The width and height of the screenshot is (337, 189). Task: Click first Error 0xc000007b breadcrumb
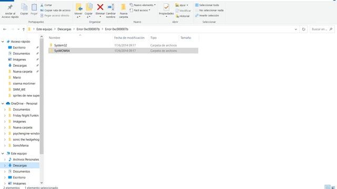point(88,29)
